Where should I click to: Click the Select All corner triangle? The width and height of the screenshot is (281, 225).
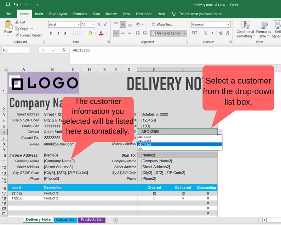coord(5,69)
